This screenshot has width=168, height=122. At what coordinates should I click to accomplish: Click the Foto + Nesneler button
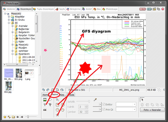tap(152, 110)
